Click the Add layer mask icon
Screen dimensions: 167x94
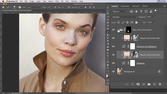click(138, 84)
